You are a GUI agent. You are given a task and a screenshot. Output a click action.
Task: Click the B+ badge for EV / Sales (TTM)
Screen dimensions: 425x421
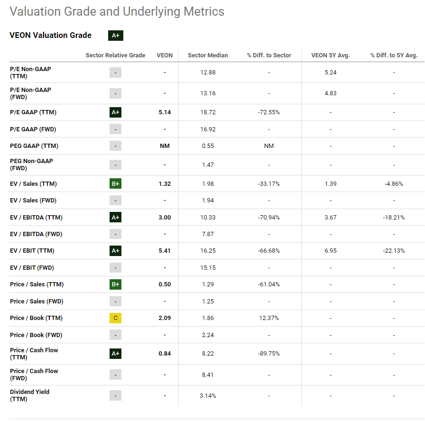[115, 183]
